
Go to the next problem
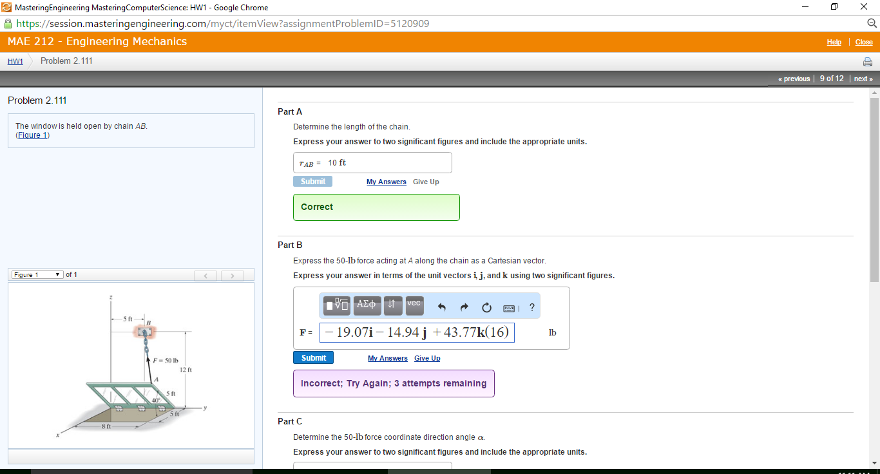[863, 79]
